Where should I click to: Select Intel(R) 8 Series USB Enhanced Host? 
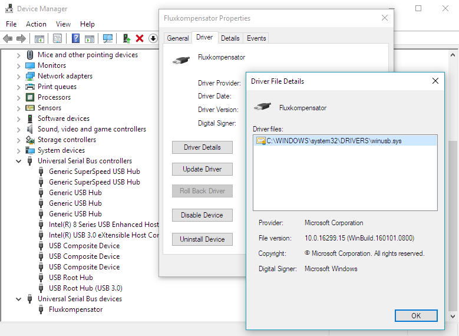104,225
